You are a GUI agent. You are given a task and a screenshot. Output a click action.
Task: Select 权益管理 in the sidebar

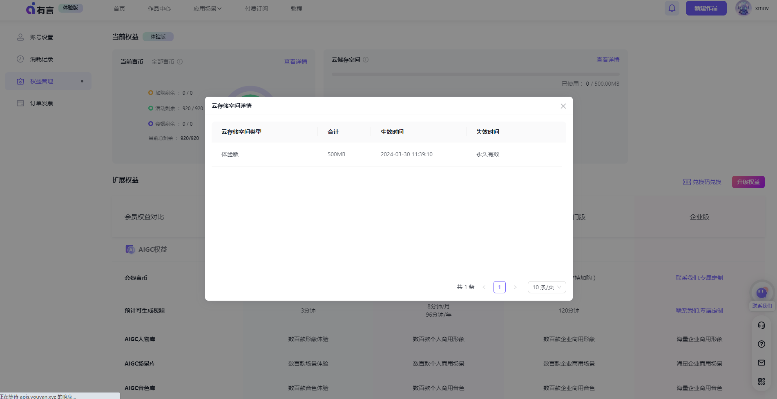[x=48, y=81]
